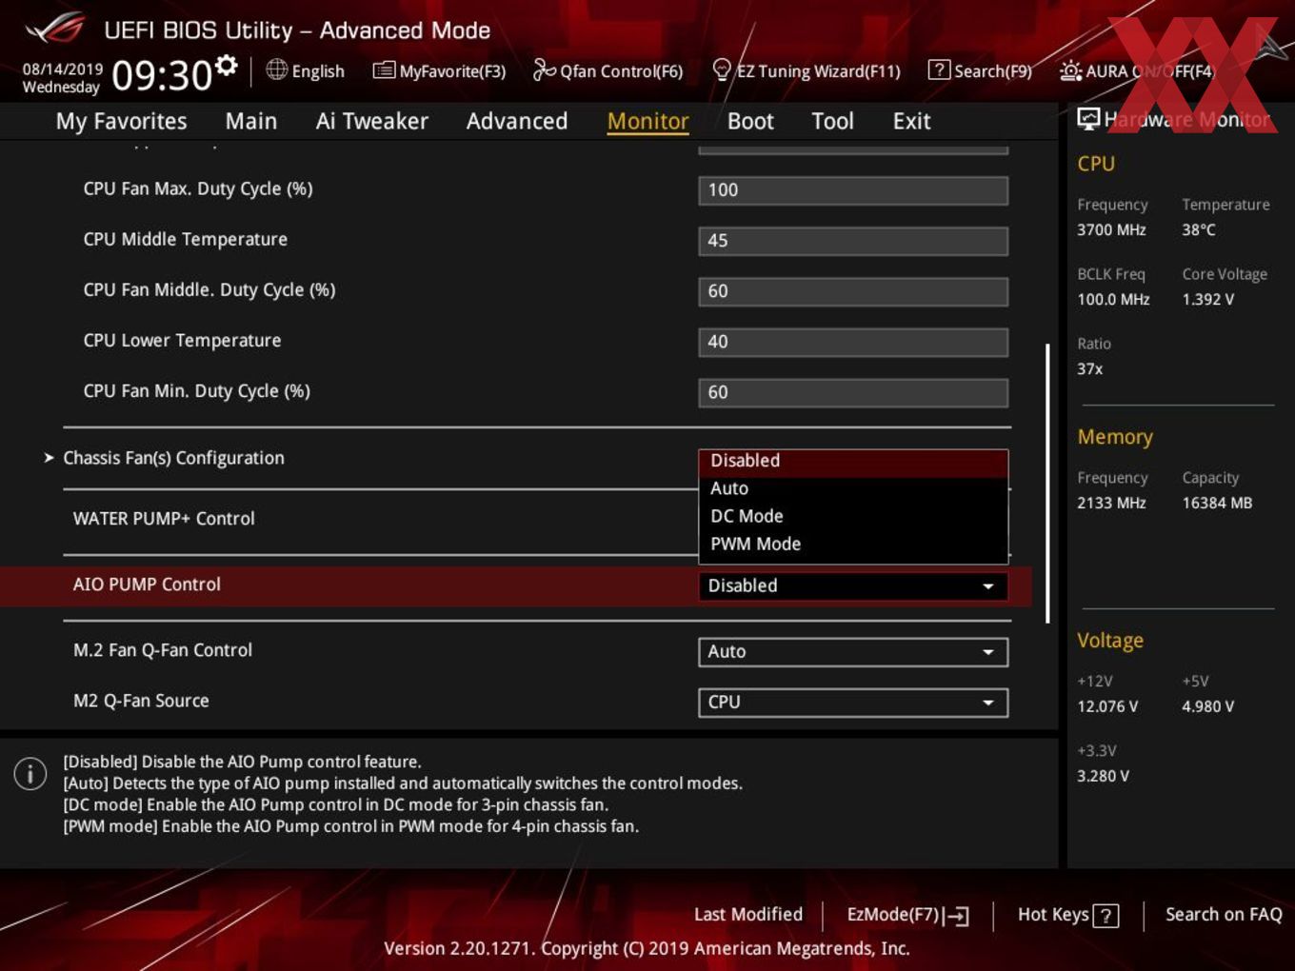This screenshot has height=971, width=1295.
Task: Open MyFavorite(F3) list icon
Action: [384, 70]
